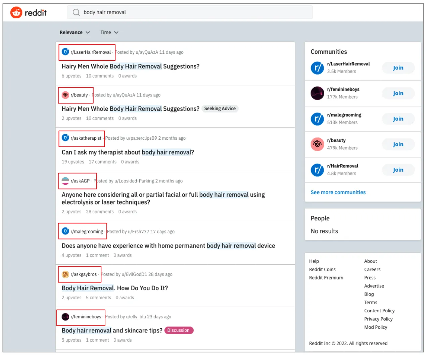Screen dimensions: 427x355
Task: Open See more communities link
Action: (338, 192)
